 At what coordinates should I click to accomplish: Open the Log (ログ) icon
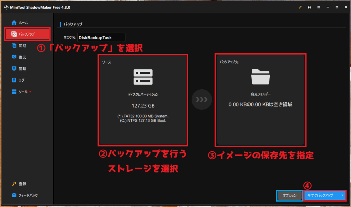click(x=14, y=80)
